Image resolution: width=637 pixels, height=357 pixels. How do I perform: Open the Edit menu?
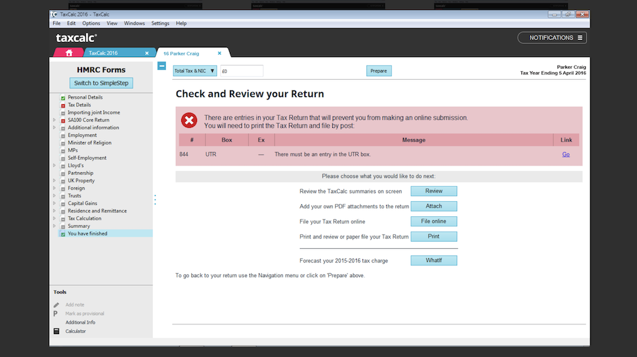click(x=71, y=24)
